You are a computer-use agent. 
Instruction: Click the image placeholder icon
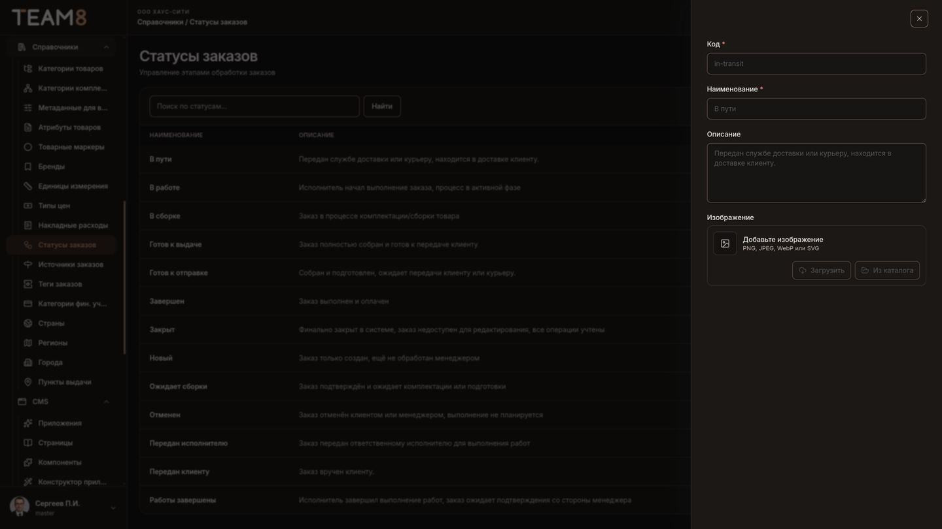point(725,244)
